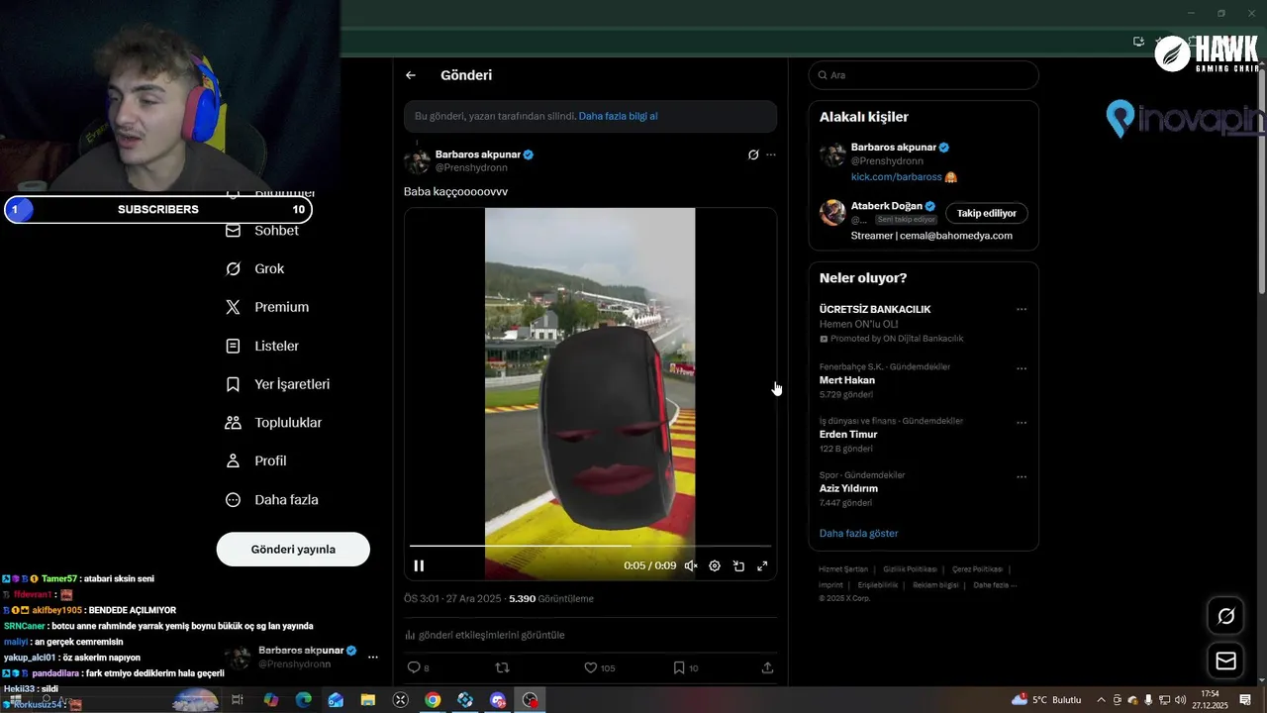Open options for Mert Hakan trend
1267x713 pixels.
click(x=1022, y=368)
